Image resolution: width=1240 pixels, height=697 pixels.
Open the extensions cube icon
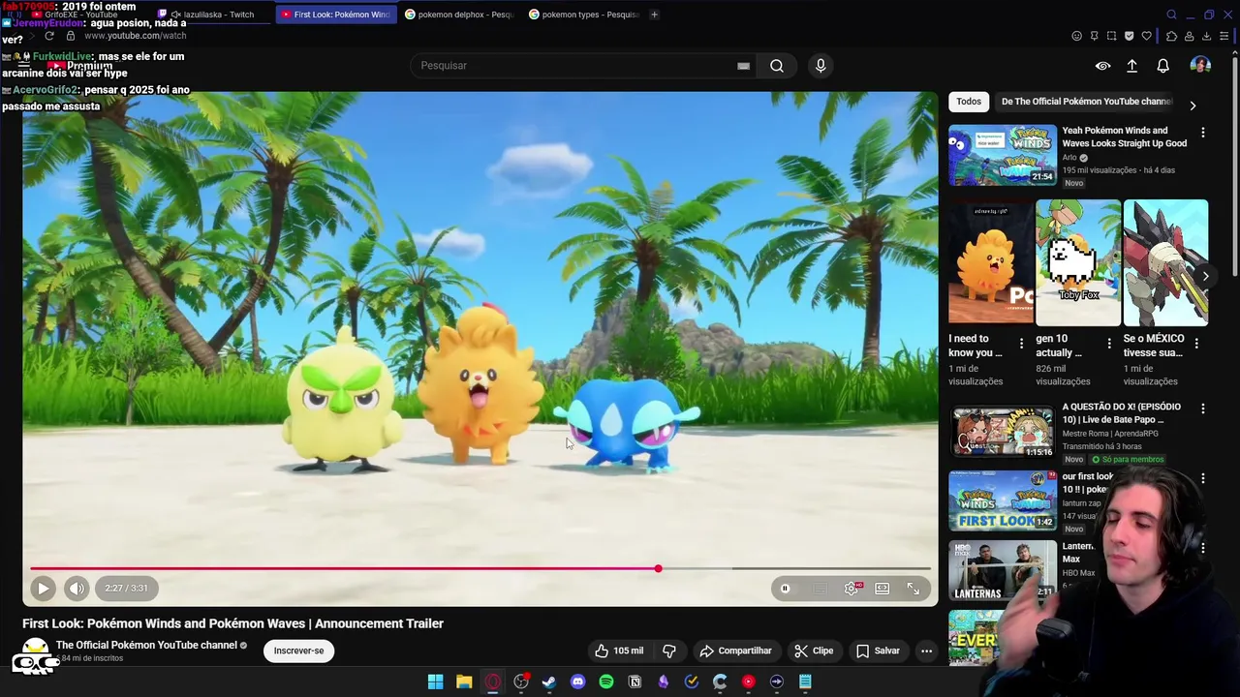click(x=1171, y=36)
